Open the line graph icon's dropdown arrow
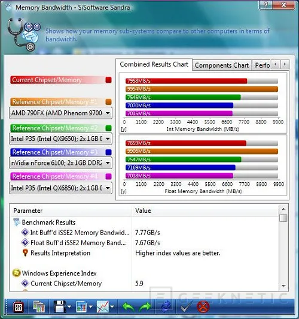This screenshot has width=299, height=319. pos(112,306)
